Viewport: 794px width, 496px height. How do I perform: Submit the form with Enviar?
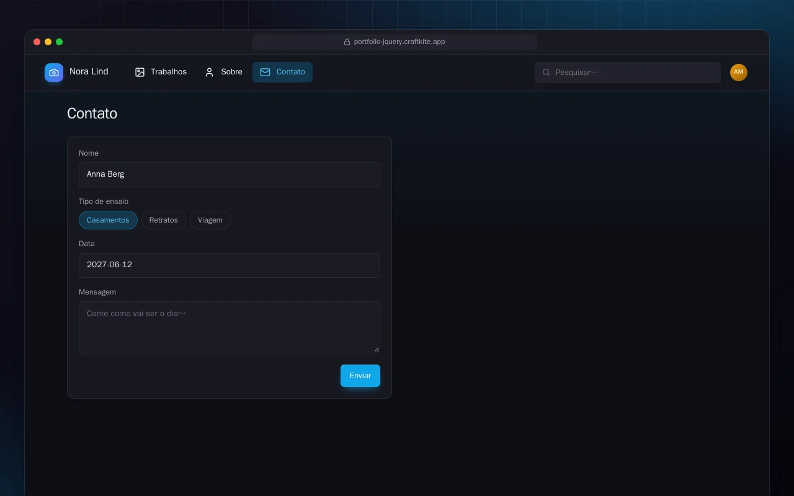[360, 376]
